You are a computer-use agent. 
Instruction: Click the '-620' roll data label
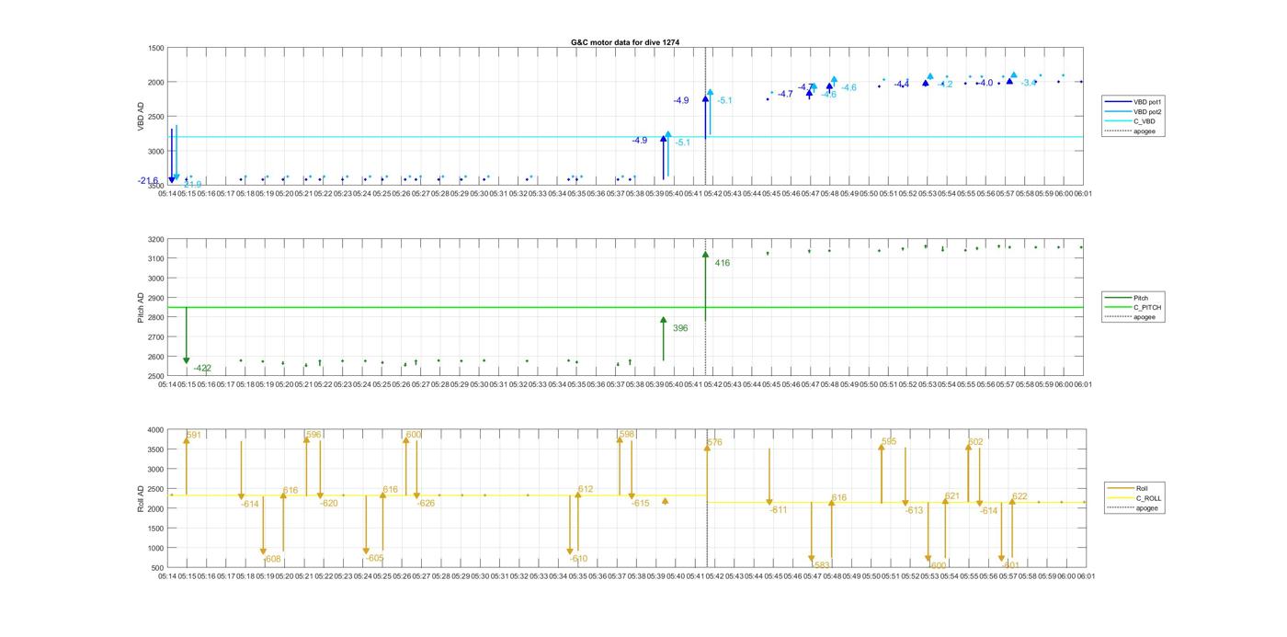[x=329, y=504]
